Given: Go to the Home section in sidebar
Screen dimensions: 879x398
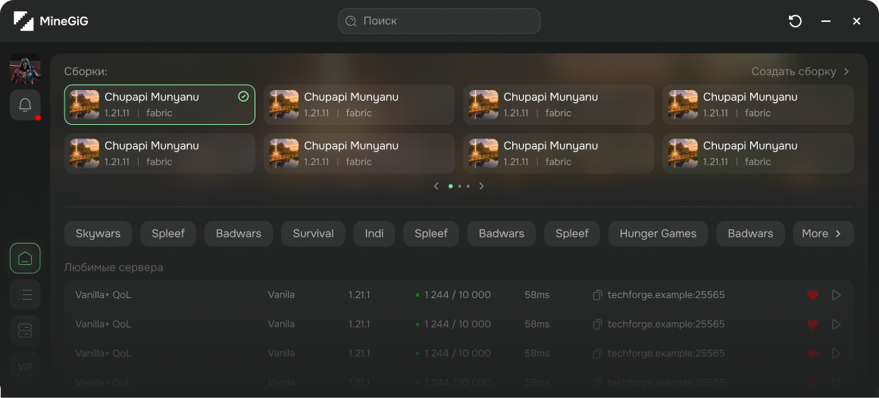Looking at the screenshot, I should (25, 258).
